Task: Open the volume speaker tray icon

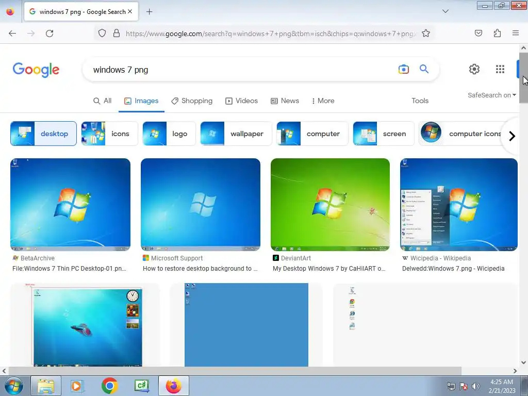Action: tap(475, 386)
